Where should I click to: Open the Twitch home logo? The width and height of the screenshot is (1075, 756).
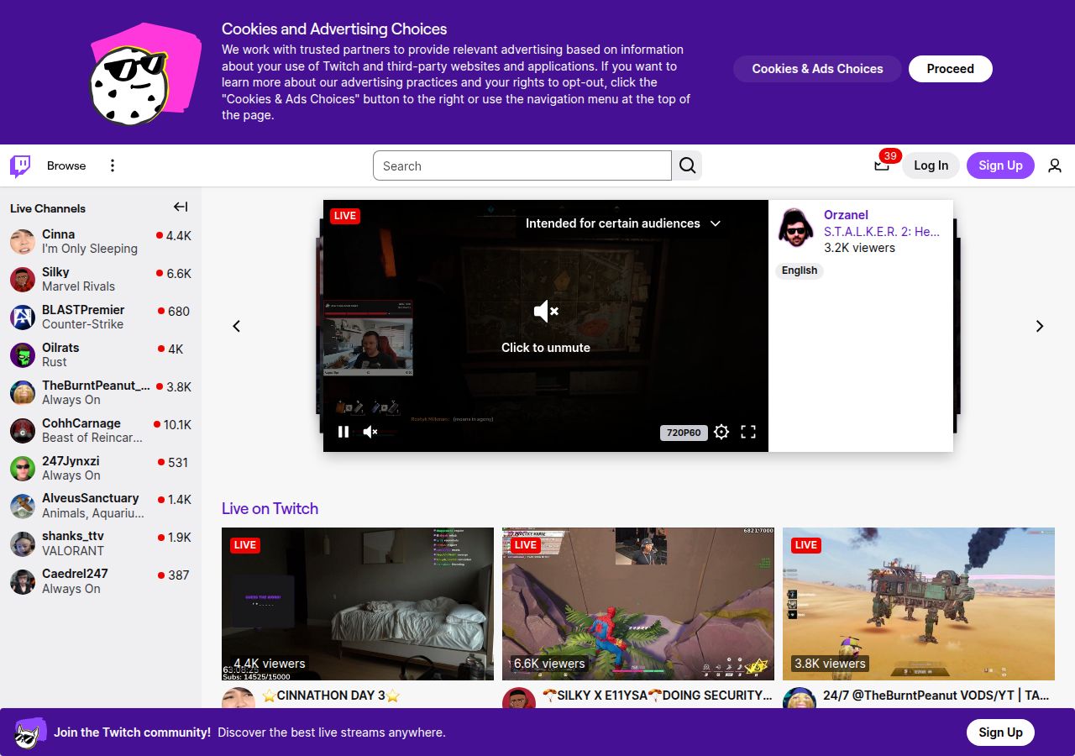pos(20,165)
